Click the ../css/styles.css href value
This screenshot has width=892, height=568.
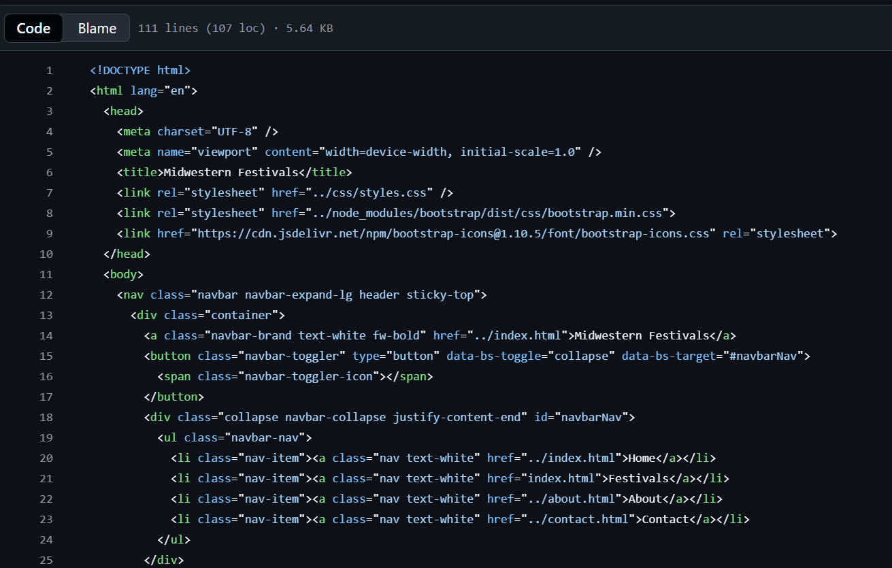(369, 193)
